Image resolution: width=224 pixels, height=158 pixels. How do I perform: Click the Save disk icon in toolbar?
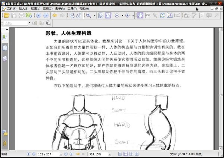[x=14, y=15]
